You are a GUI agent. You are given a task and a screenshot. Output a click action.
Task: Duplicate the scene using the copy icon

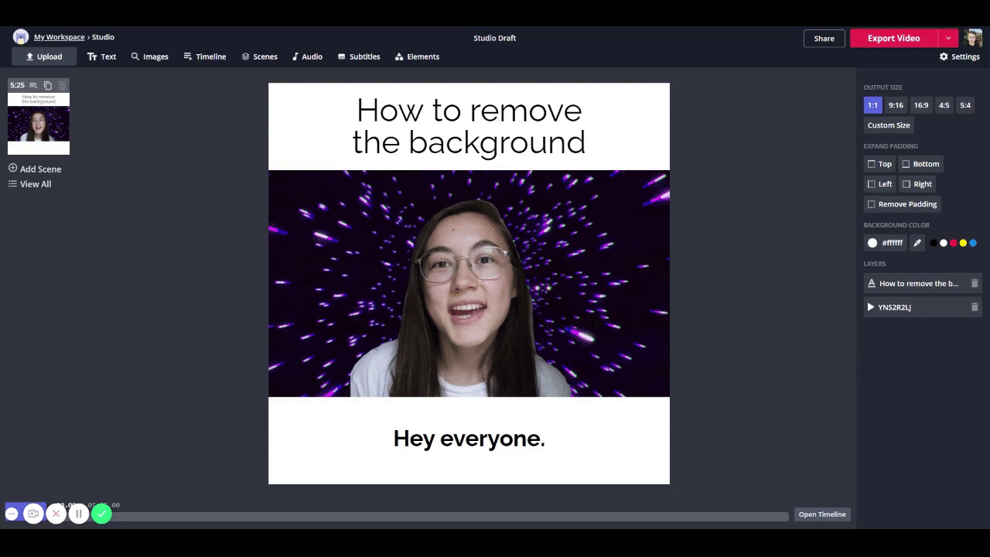(48, 85)
